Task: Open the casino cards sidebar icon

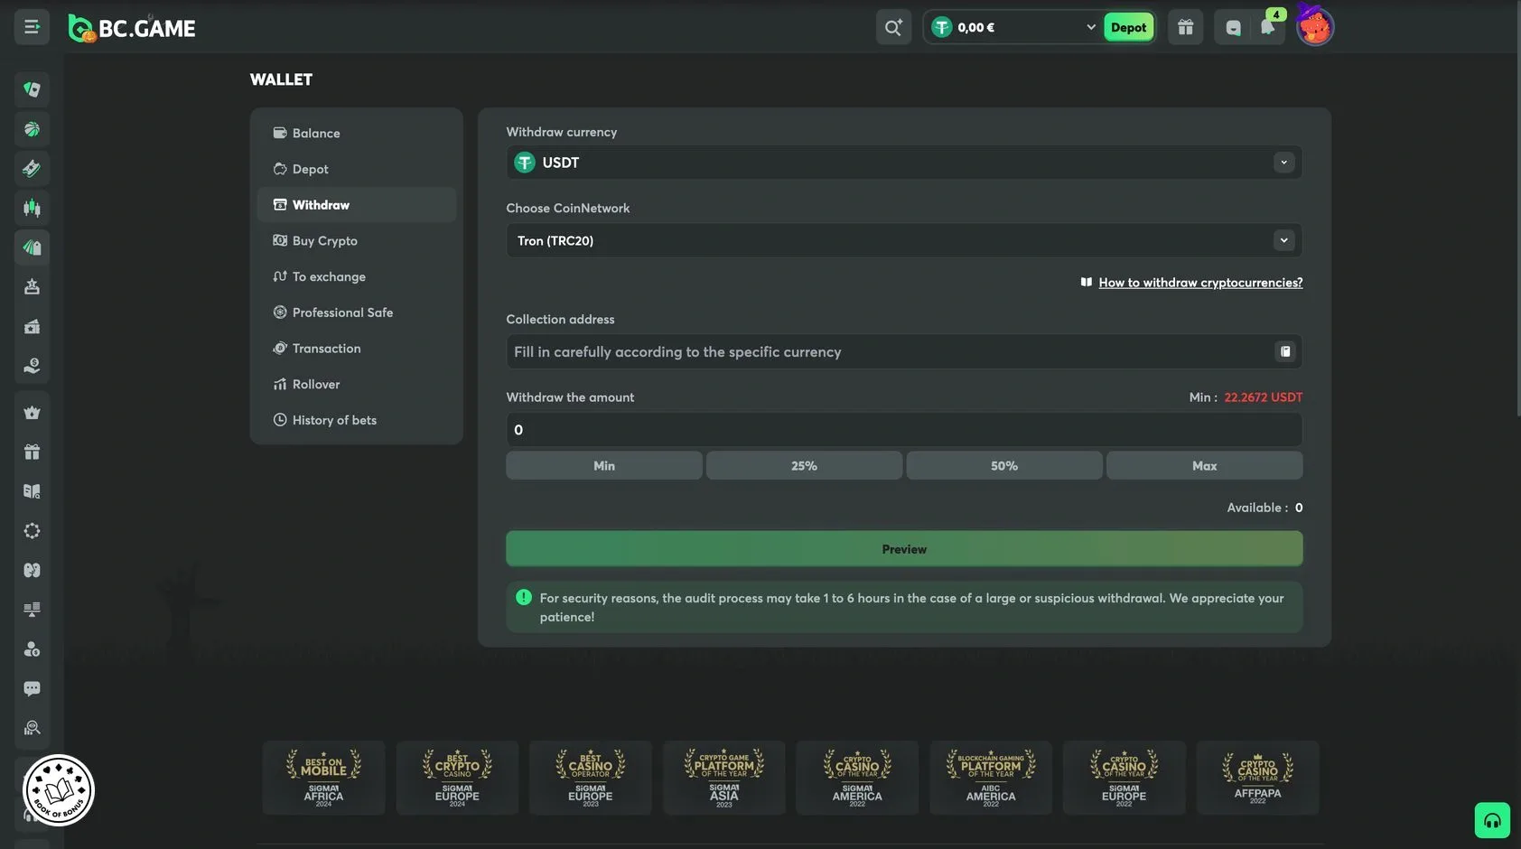Action: [32, 89]
